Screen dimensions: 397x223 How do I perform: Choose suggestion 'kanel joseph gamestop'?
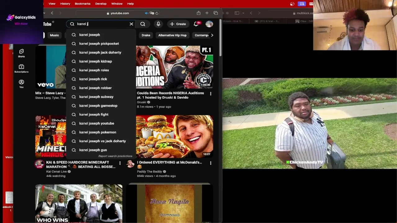click(x=101, y=106)
